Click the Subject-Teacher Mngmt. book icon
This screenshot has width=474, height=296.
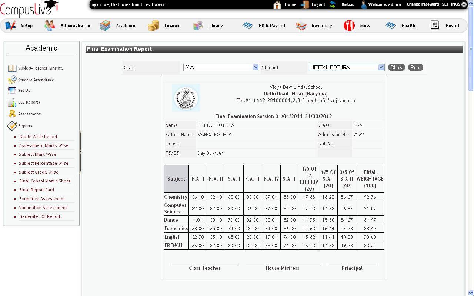[x=12, y=68]
